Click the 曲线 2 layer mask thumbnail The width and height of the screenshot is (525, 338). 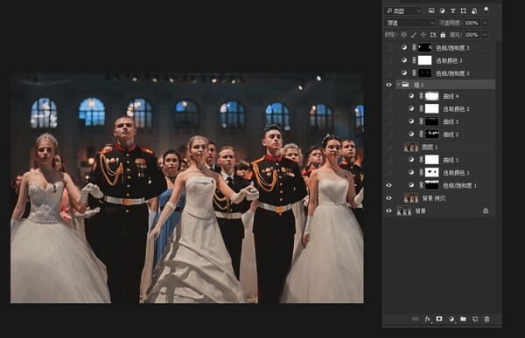(x=431, y=135)
